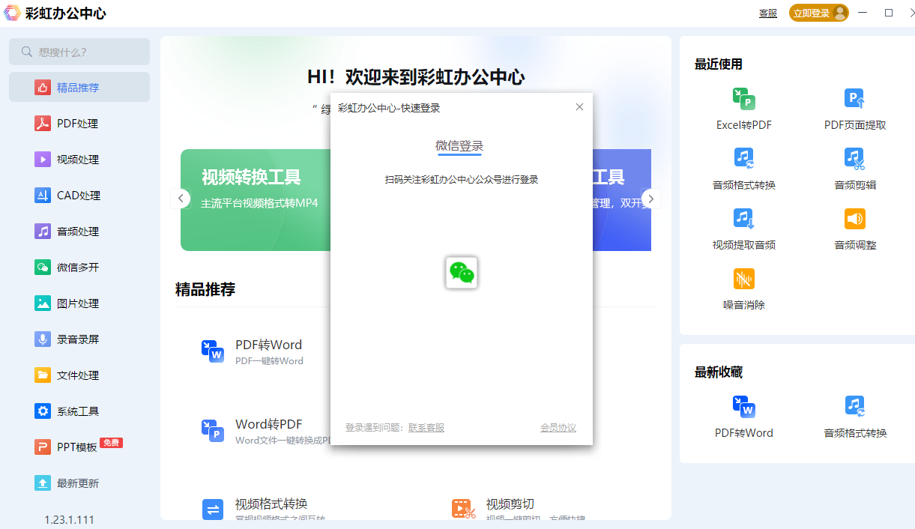Click the 系统工具 gear icon
This screenshot has width=915, height=529.
click(43, 411)
